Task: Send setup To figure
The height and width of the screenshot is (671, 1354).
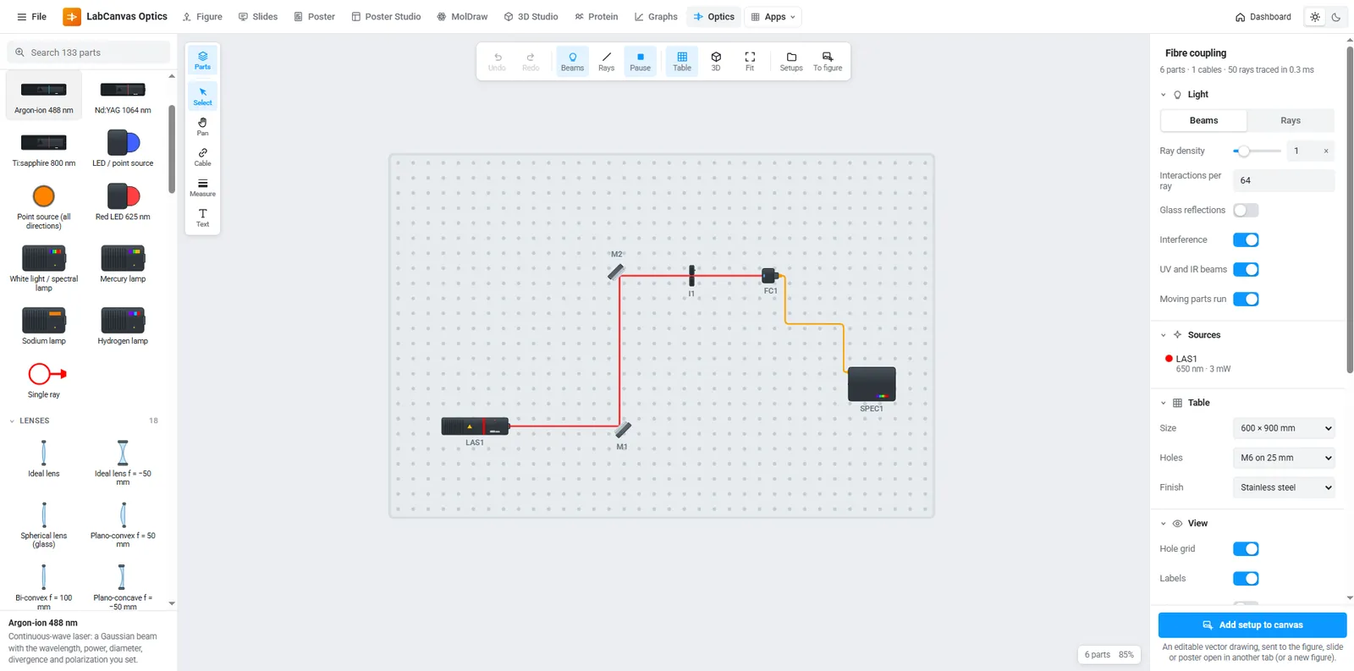Action: 828,61
